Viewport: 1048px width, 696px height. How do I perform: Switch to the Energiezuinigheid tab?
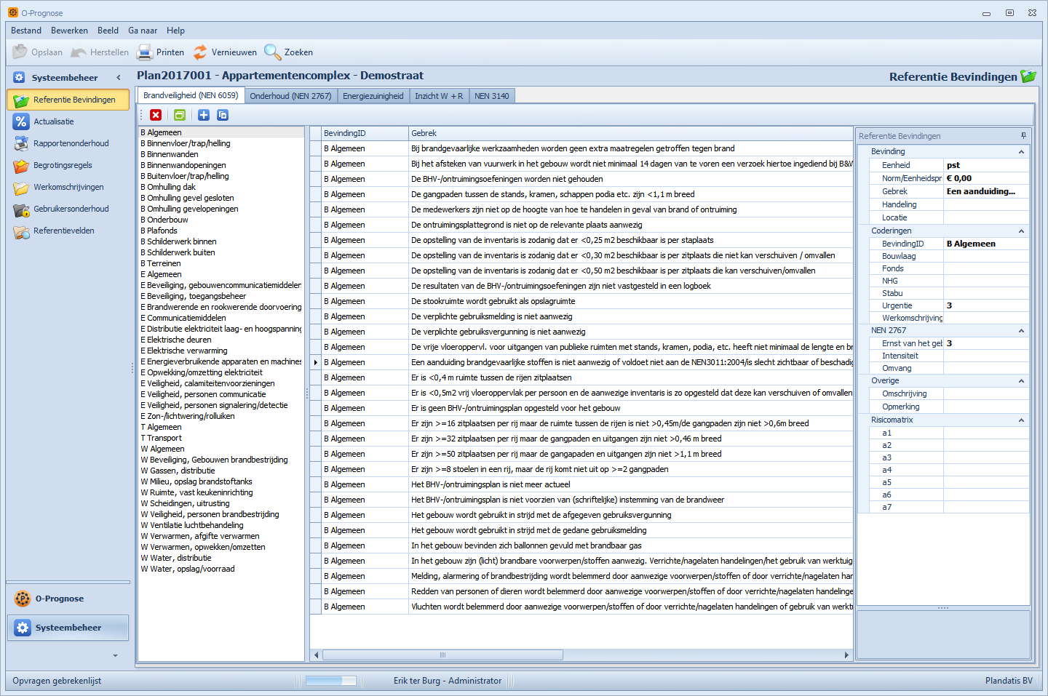[x=373, y=96]
